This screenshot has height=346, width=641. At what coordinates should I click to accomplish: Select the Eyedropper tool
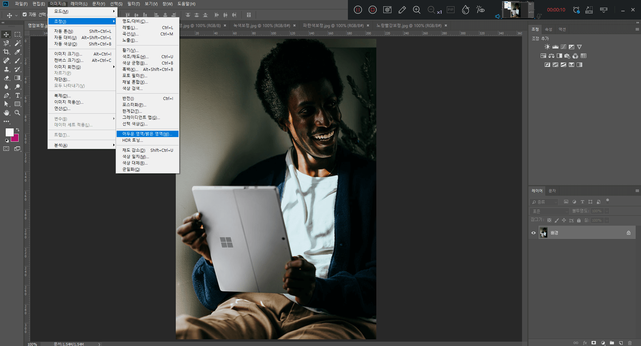[18, 52]
